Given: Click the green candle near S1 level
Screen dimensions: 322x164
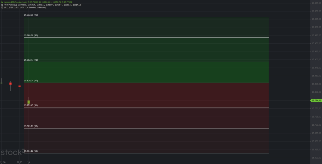Looking at the screenshot, I should tap(29, 101).
